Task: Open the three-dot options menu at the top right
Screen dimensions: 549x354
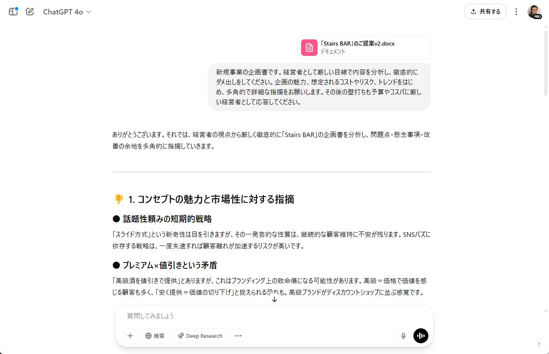Action: point(516,12)
